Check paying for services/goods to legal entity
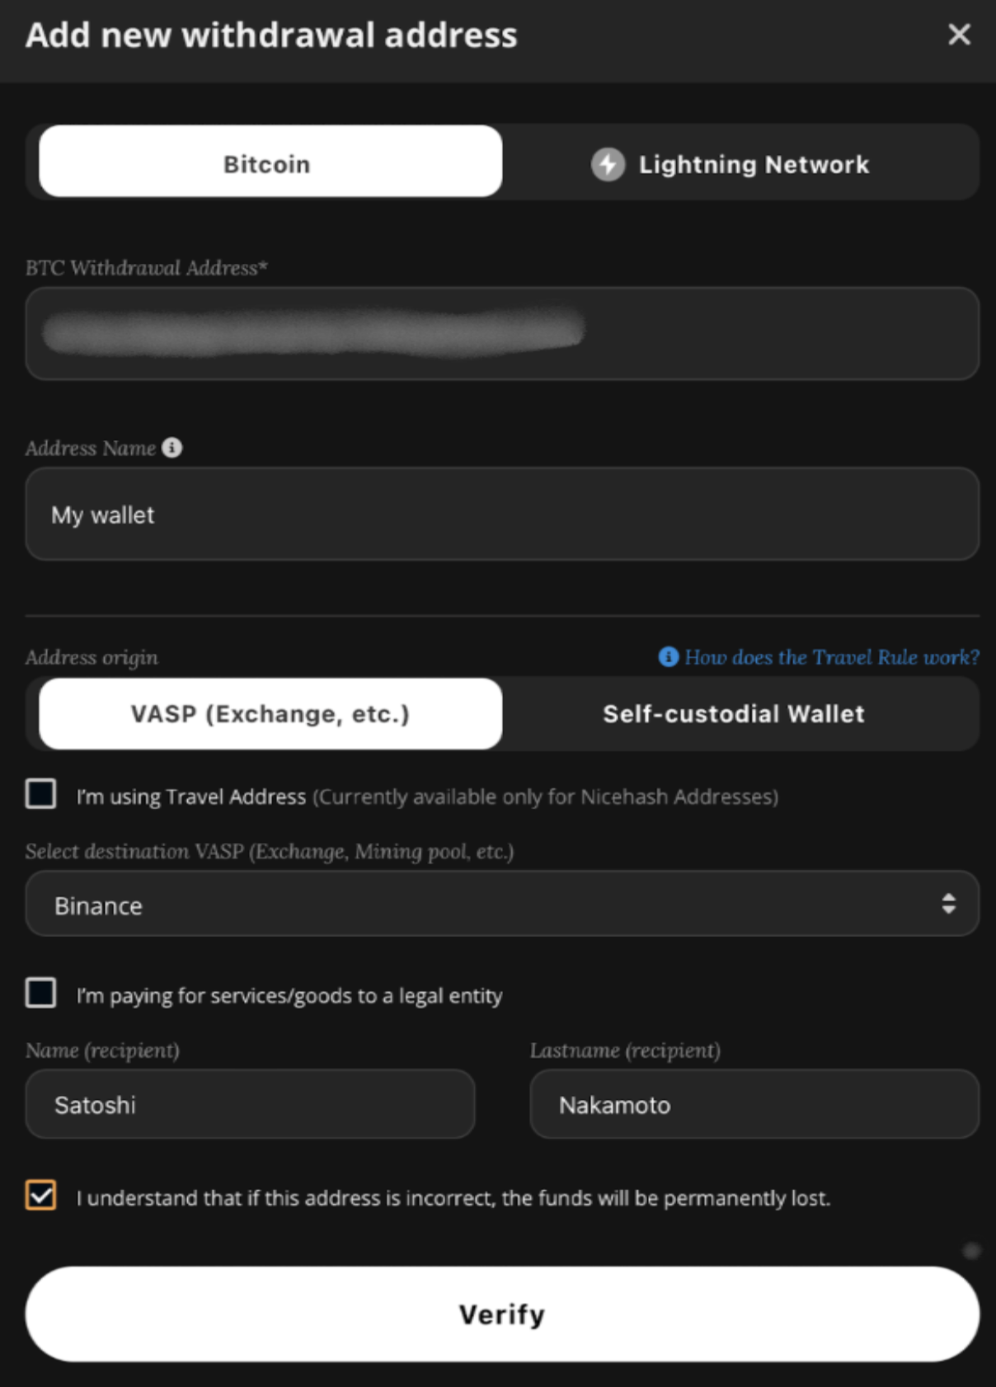This screenshot has height=1387, width=996. click(x=39, y=995)
